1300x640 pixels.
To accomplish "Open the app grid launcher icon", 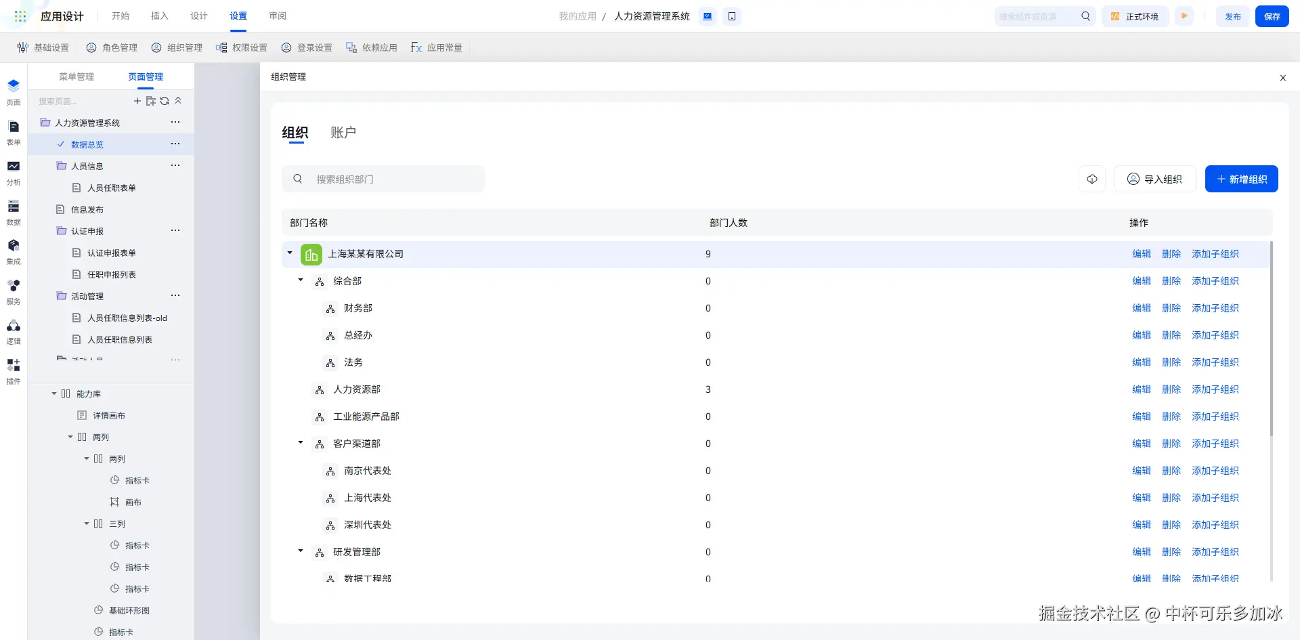I will [x=20, y=16].
